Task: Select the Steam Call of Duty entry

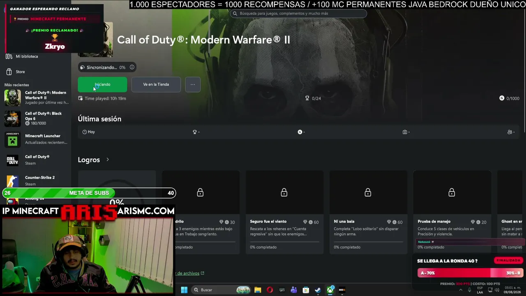Action: (x=36, y=160)
